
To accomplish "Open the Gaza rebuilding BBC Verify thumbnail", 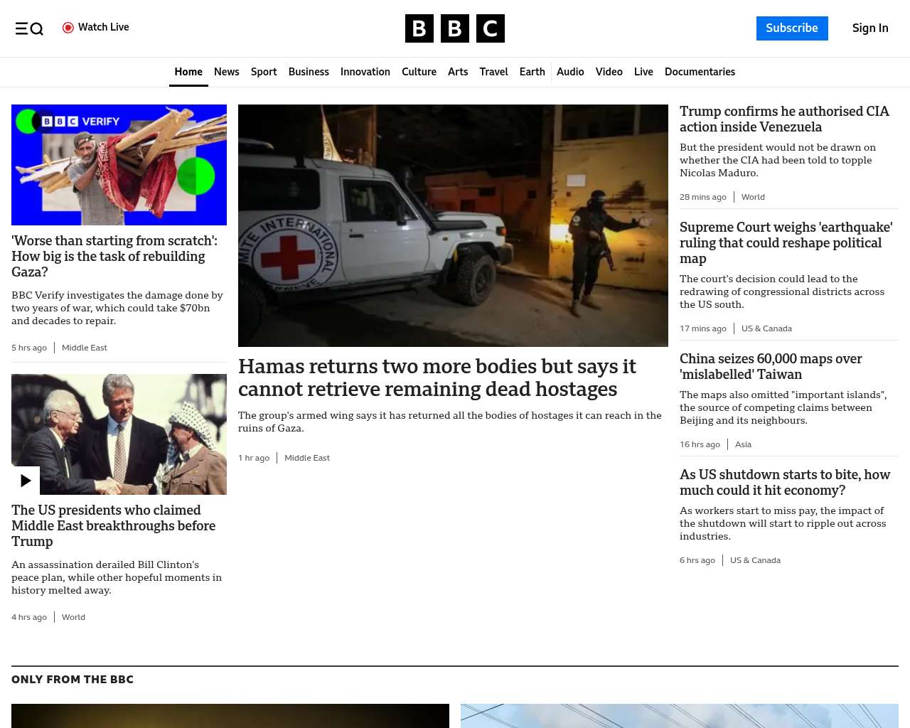I will [x=119, y=165].
